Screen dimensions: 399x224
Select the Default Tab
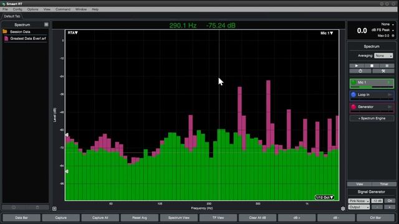tap(12, 16)
